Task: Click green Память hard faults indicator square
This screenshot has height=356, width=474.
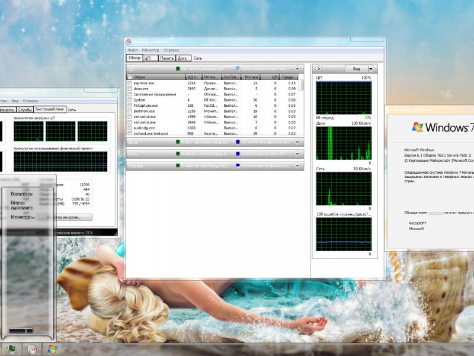Action: 178,166
